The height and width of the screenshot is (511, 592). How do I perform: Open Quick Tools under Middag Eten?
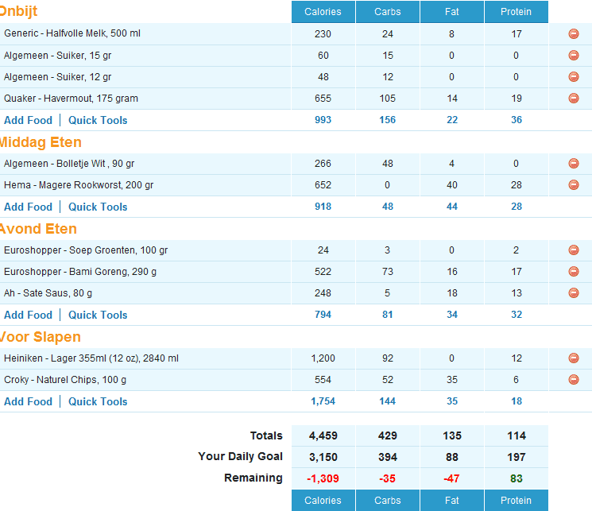click(x=98, y=207)
